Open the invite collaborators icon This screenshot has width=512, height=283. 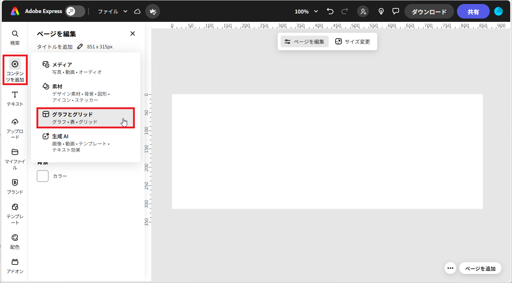tap(363, 11)
